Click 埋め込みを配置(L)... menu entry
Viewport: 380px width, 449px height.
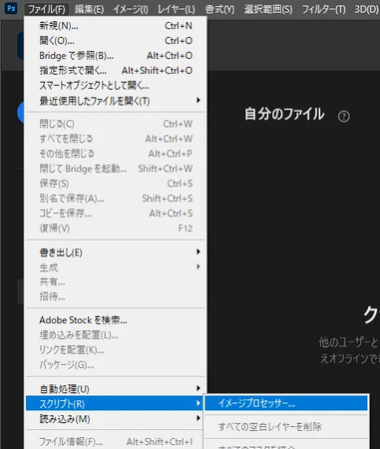pos(116,335)
